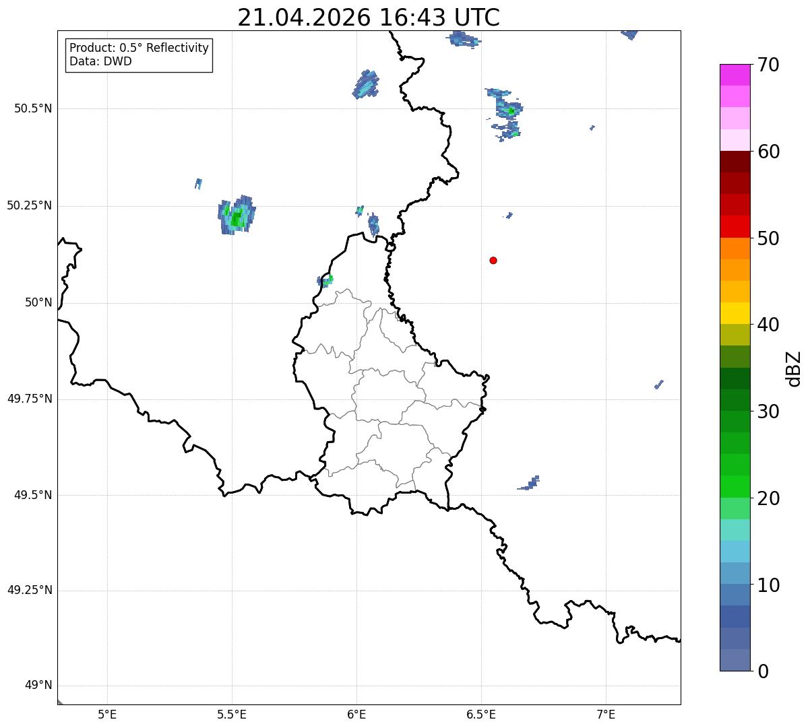
Task: Select the large green echo near 5.5°E
Action: click(237, 216)
